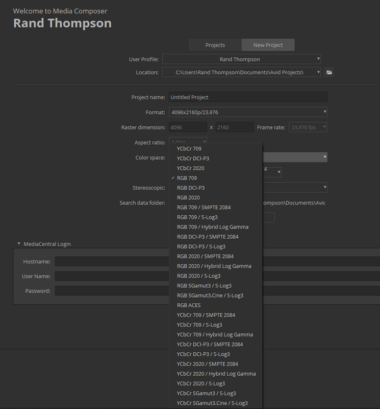Click the Project name field
The image size is (380, 409).
coord(248,97)
